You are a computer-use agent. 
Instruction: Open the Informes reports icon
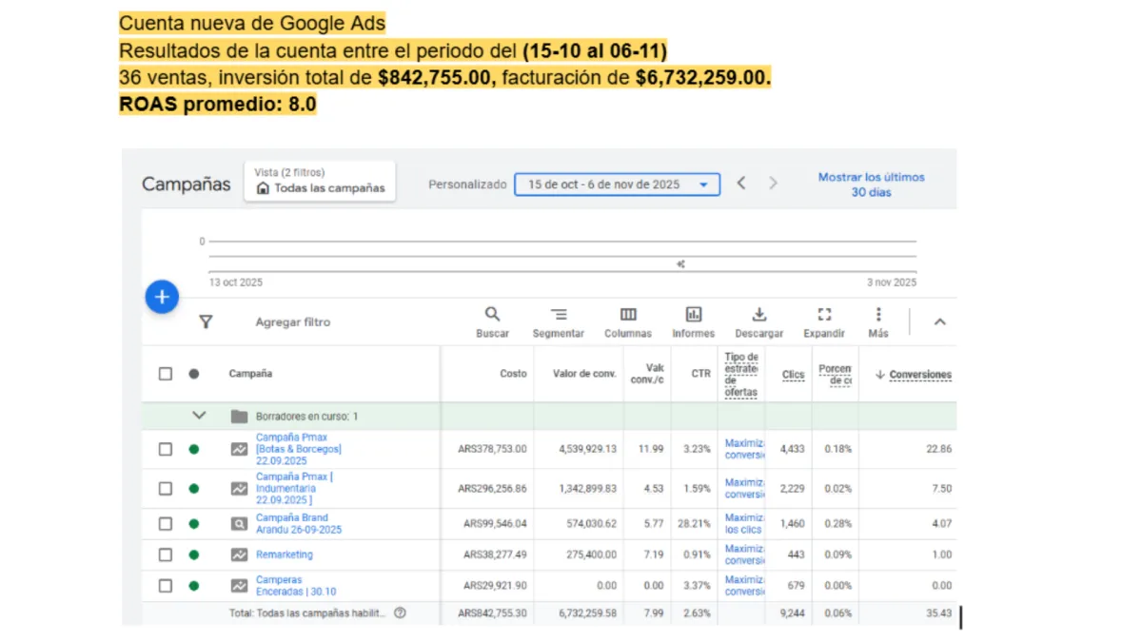coord(693,315)
